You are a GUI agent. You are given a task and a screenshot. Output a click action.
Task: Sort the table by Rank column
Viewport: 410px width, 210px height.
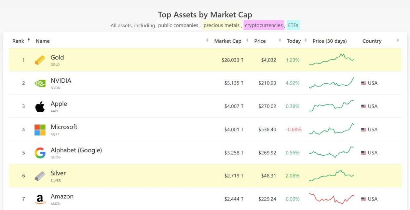(x=18, y=41)
